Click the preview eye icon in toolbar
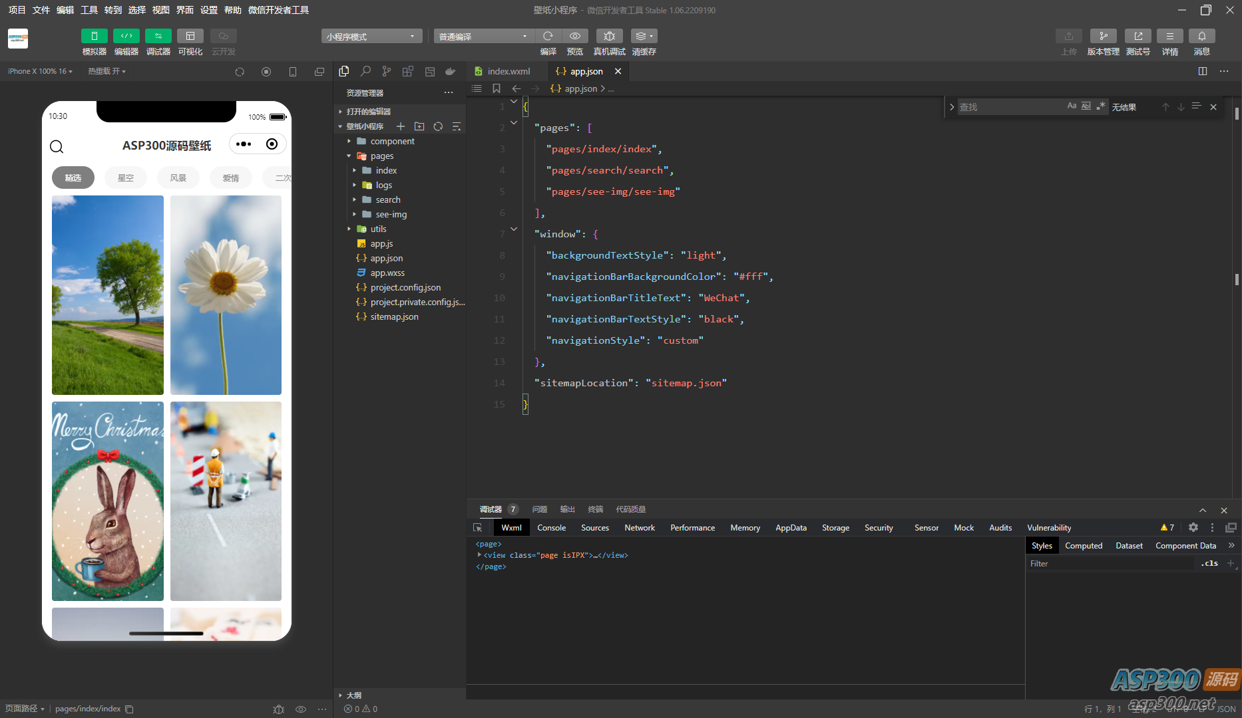1242x718 pixels. click(575, 36)
